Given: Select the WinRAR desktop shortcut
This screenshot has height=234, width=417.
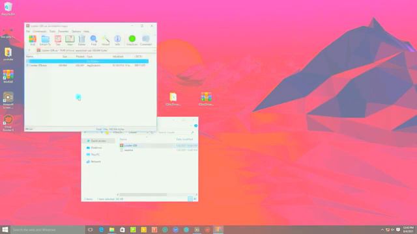Looking at the screenshot, I should tap(8, 77).
